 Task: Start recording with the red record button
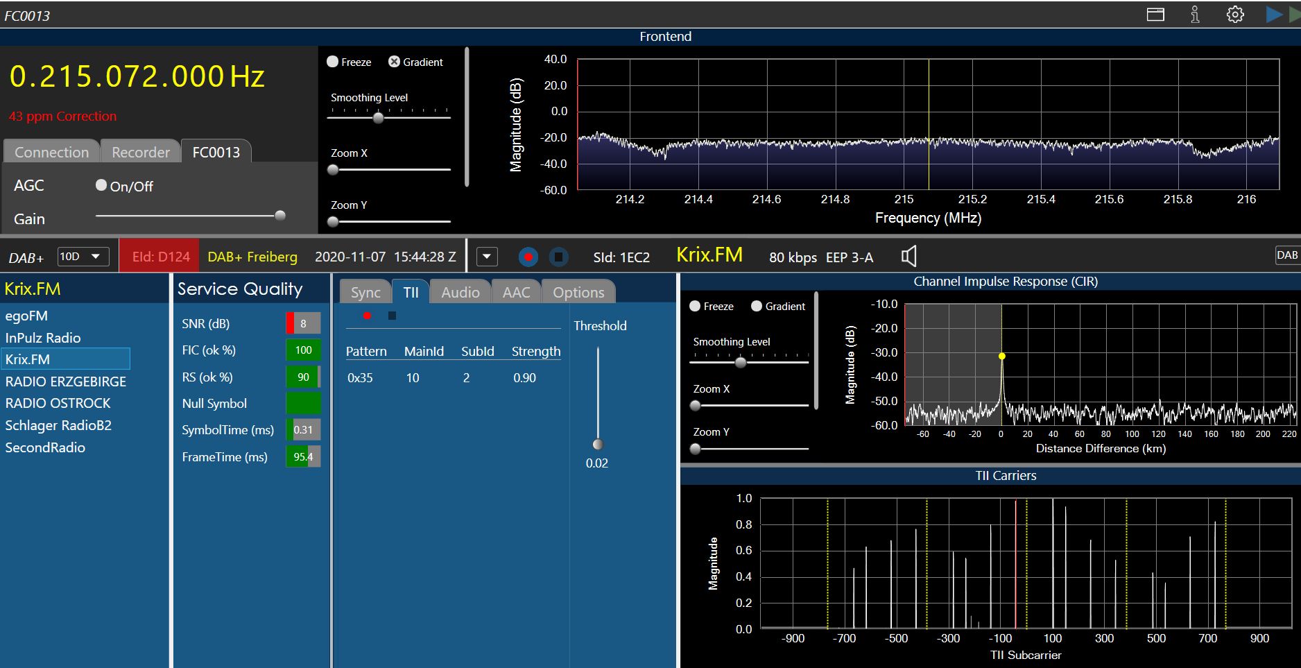528,257
